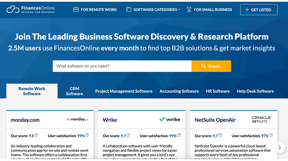Open the Wrike title link
The height and width of the screenshot is (161, 288).
[x=110, y=120]
